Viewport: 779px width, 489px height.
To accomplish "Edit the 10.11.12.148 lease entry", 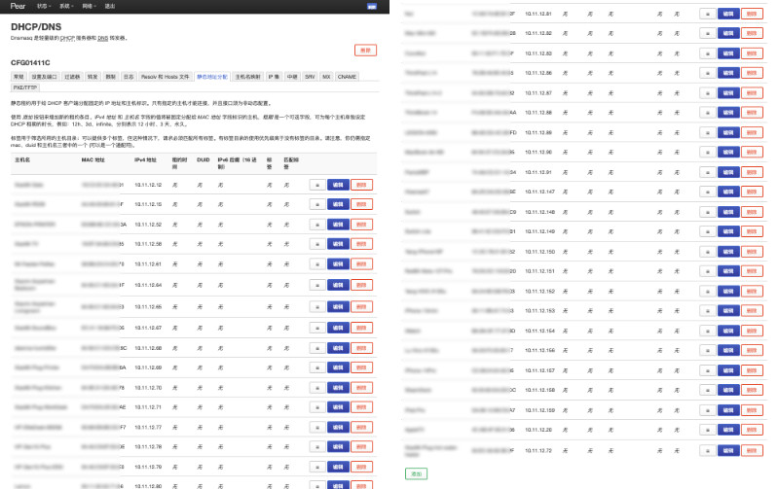I will pyautogui.click(x=728, y=212).
